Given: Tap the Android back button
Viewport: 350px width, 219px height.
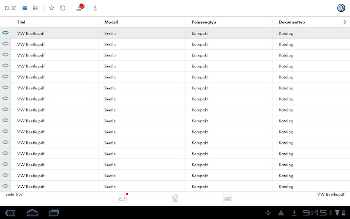Looking at the screenshot, I should [10, 213].
